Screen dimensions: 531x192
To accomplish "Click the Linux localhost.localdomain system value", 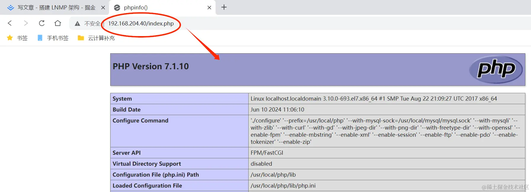I will pos(374,99).
